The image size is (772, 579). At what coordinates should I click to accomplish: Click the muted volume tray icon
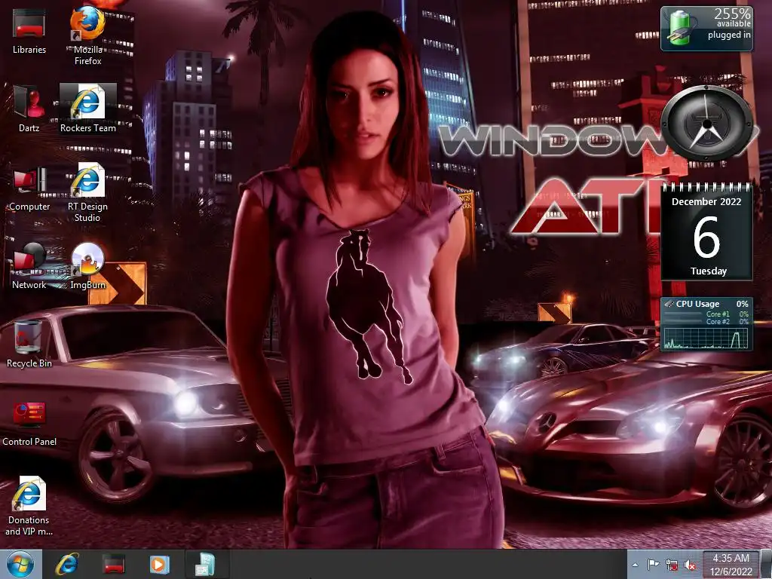pos(691,565)
